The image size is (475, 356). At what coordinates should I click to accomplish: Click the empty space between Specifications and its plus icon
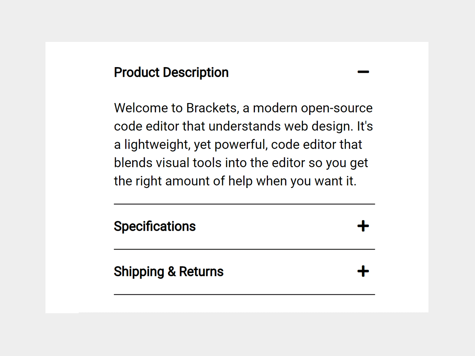pos(275,226)
